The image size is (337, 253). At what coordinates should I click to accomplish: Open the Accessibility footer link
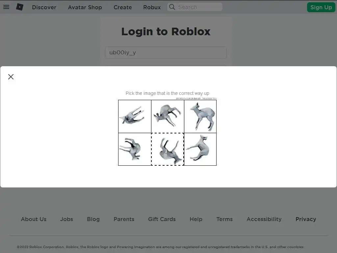coord(264,219)
